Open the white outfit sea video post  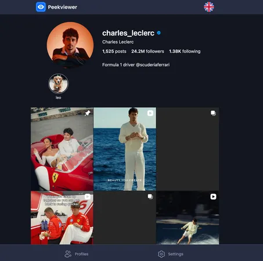tap(125, 149)
